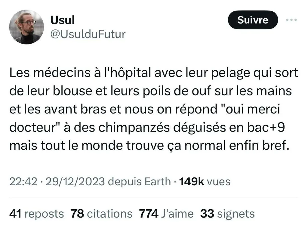
Task: Click the first line starting "Les médecins"
Action: coord(154,73)
